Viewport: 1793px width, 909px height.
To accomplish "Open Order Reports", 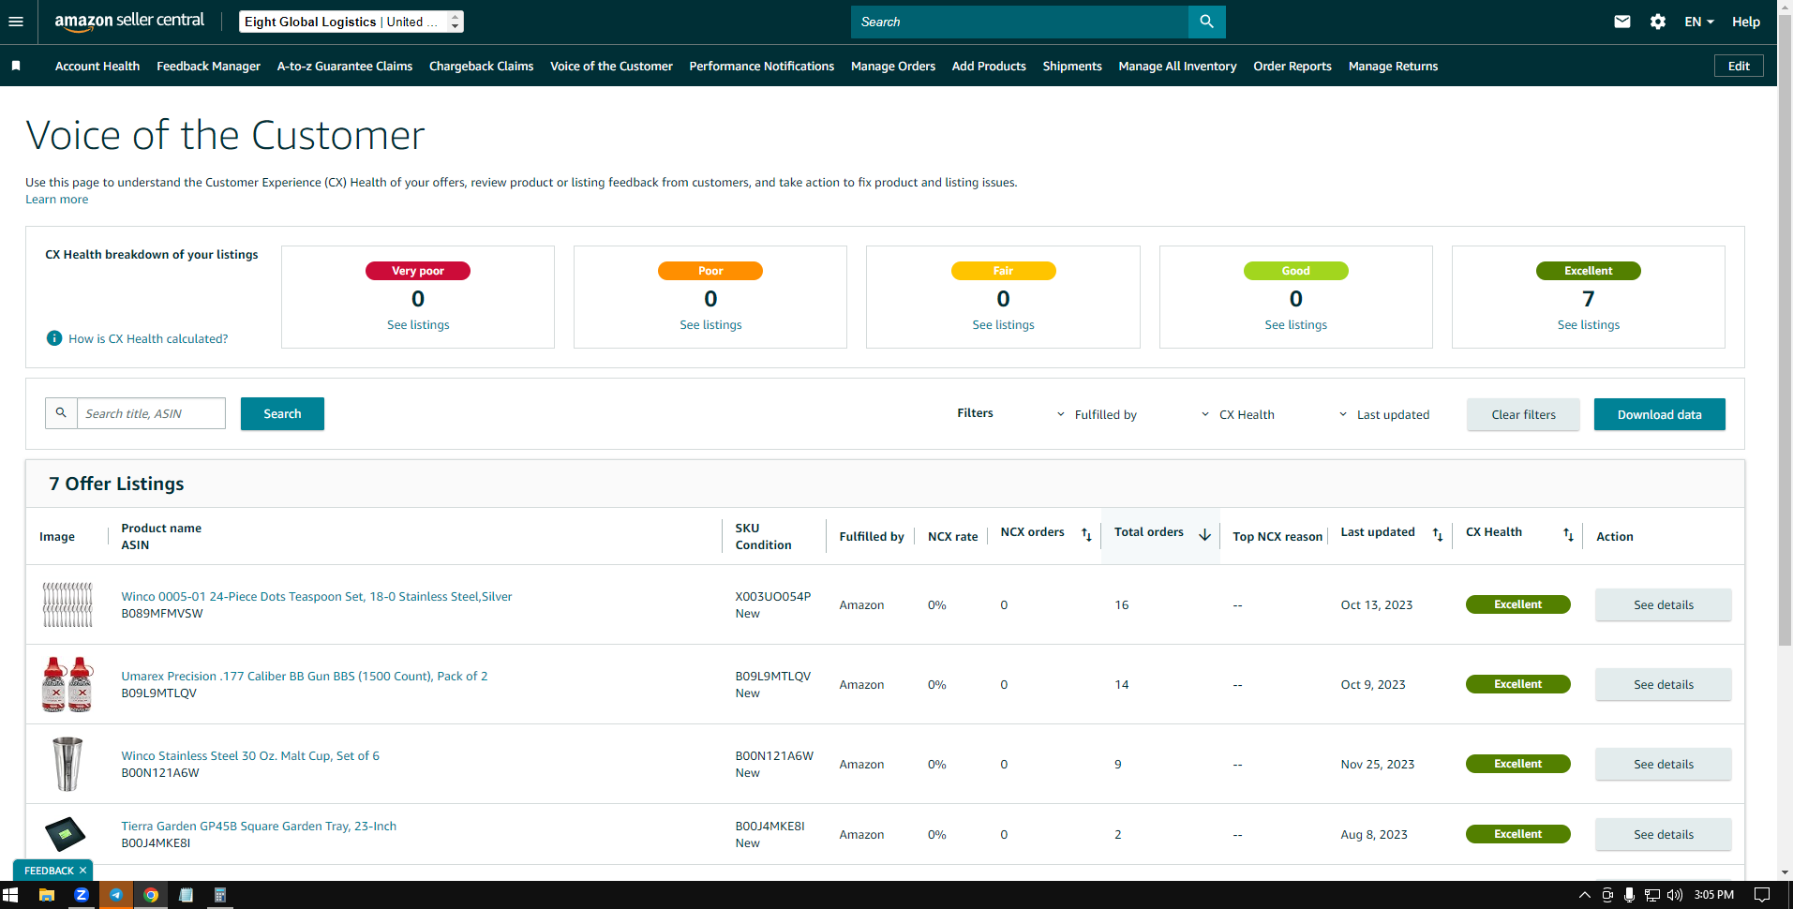I will pyautogui.click(x=1292, y=66).
